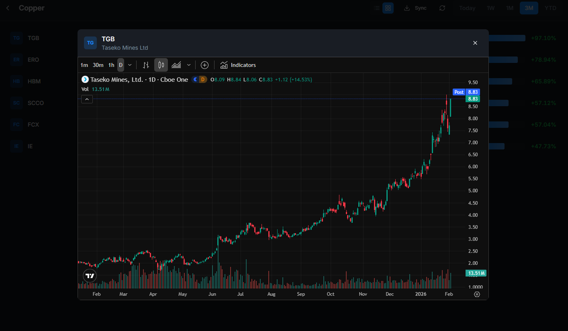Click the Post price label 8.83
This screenshot has width=568, height=331.
coord(467,92)
